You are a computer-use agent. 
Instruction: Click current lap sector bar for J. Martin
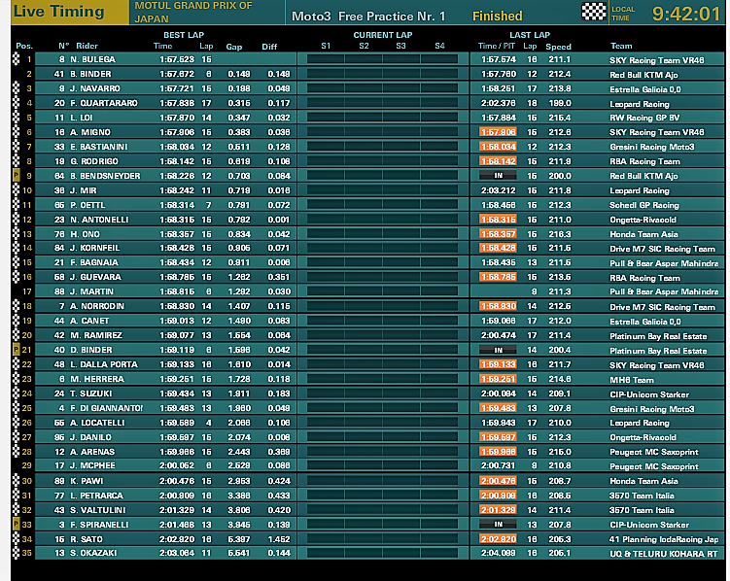[x=383, y=291]
